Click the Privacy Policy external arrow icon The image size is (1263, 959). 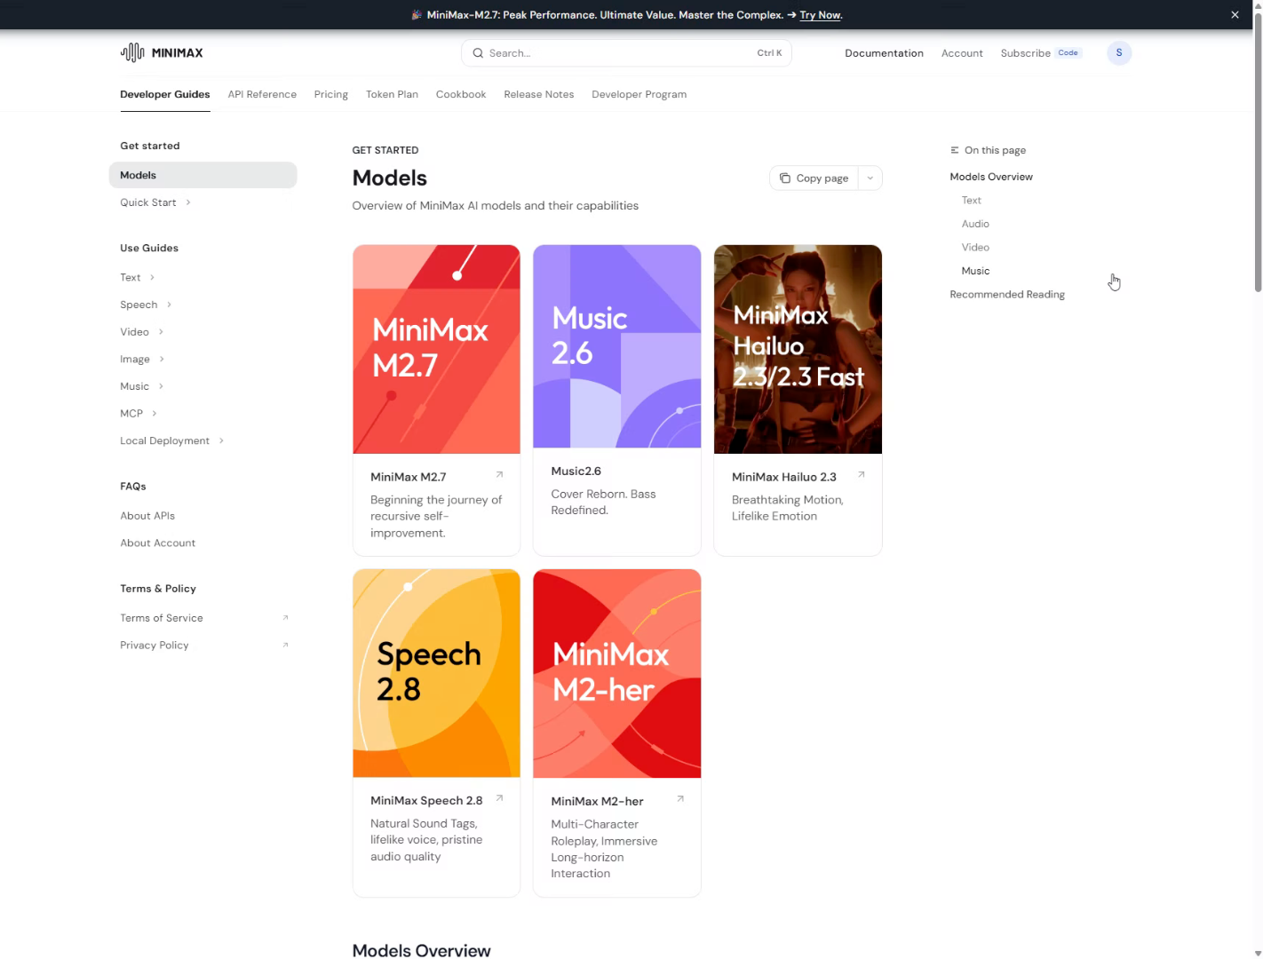pyautogui.click(x=285, y=646)
